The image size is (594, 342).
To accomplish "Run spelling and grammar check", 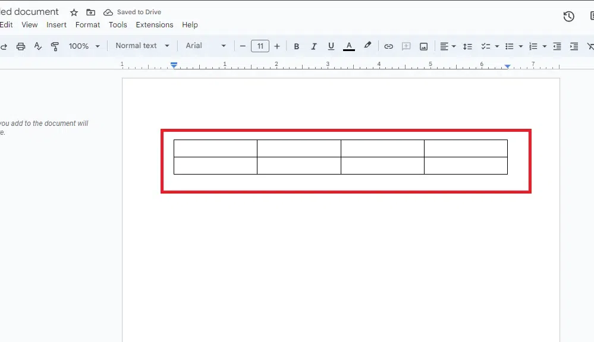I will coord(37,46).
